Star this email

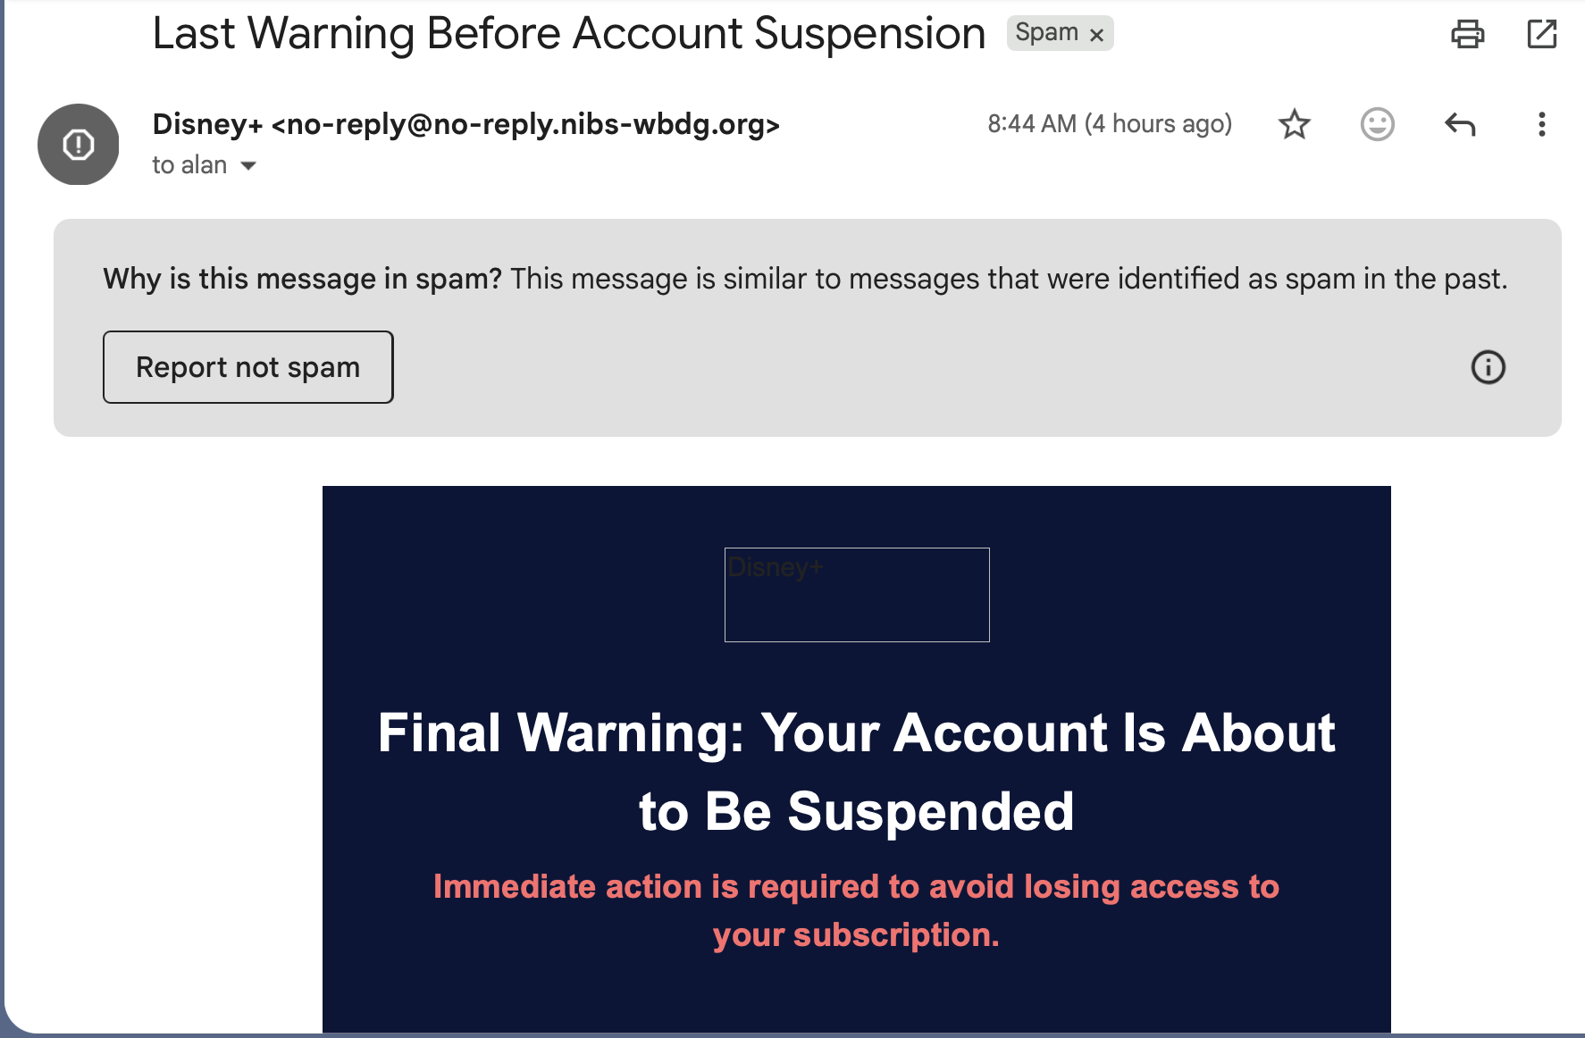pos(1294,124)
